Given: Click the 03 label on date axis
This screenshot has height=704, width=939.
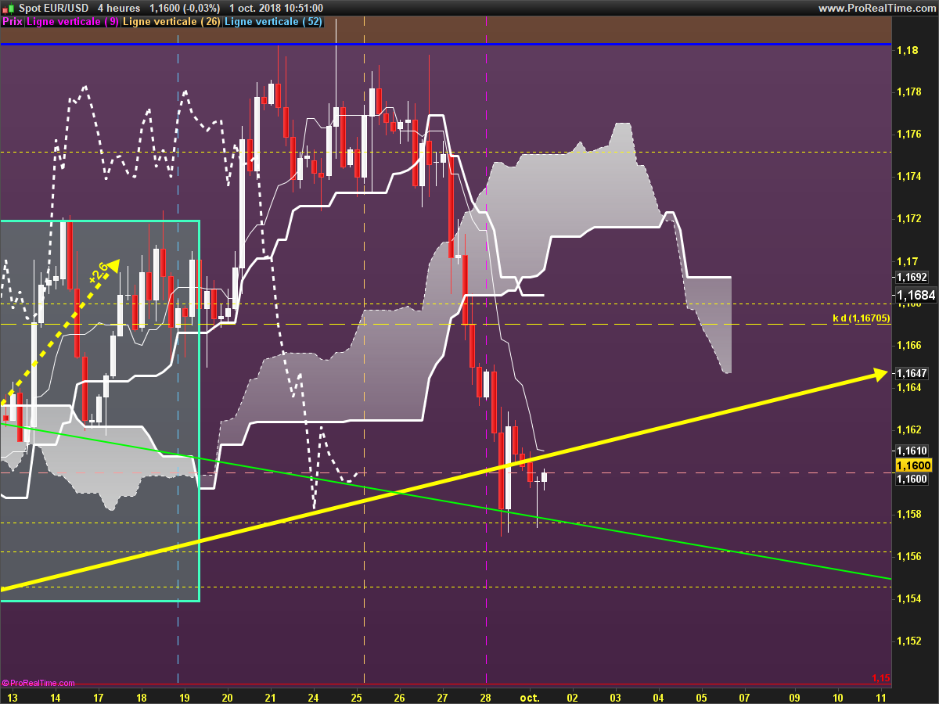Looking at the screenshot, I should (615, 696).
